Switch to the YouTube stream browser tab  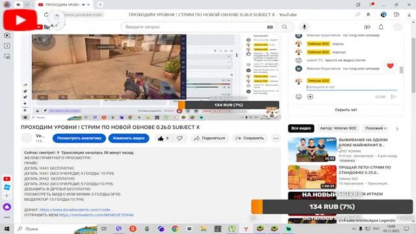(x=64, y=5)
